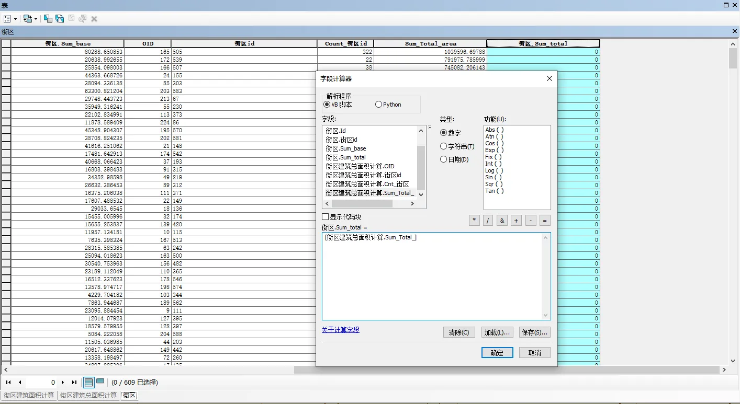Switch to the 街区建筑面积计算 tab
Viewport: 740px width, 404px height.
tap(29, 396)
